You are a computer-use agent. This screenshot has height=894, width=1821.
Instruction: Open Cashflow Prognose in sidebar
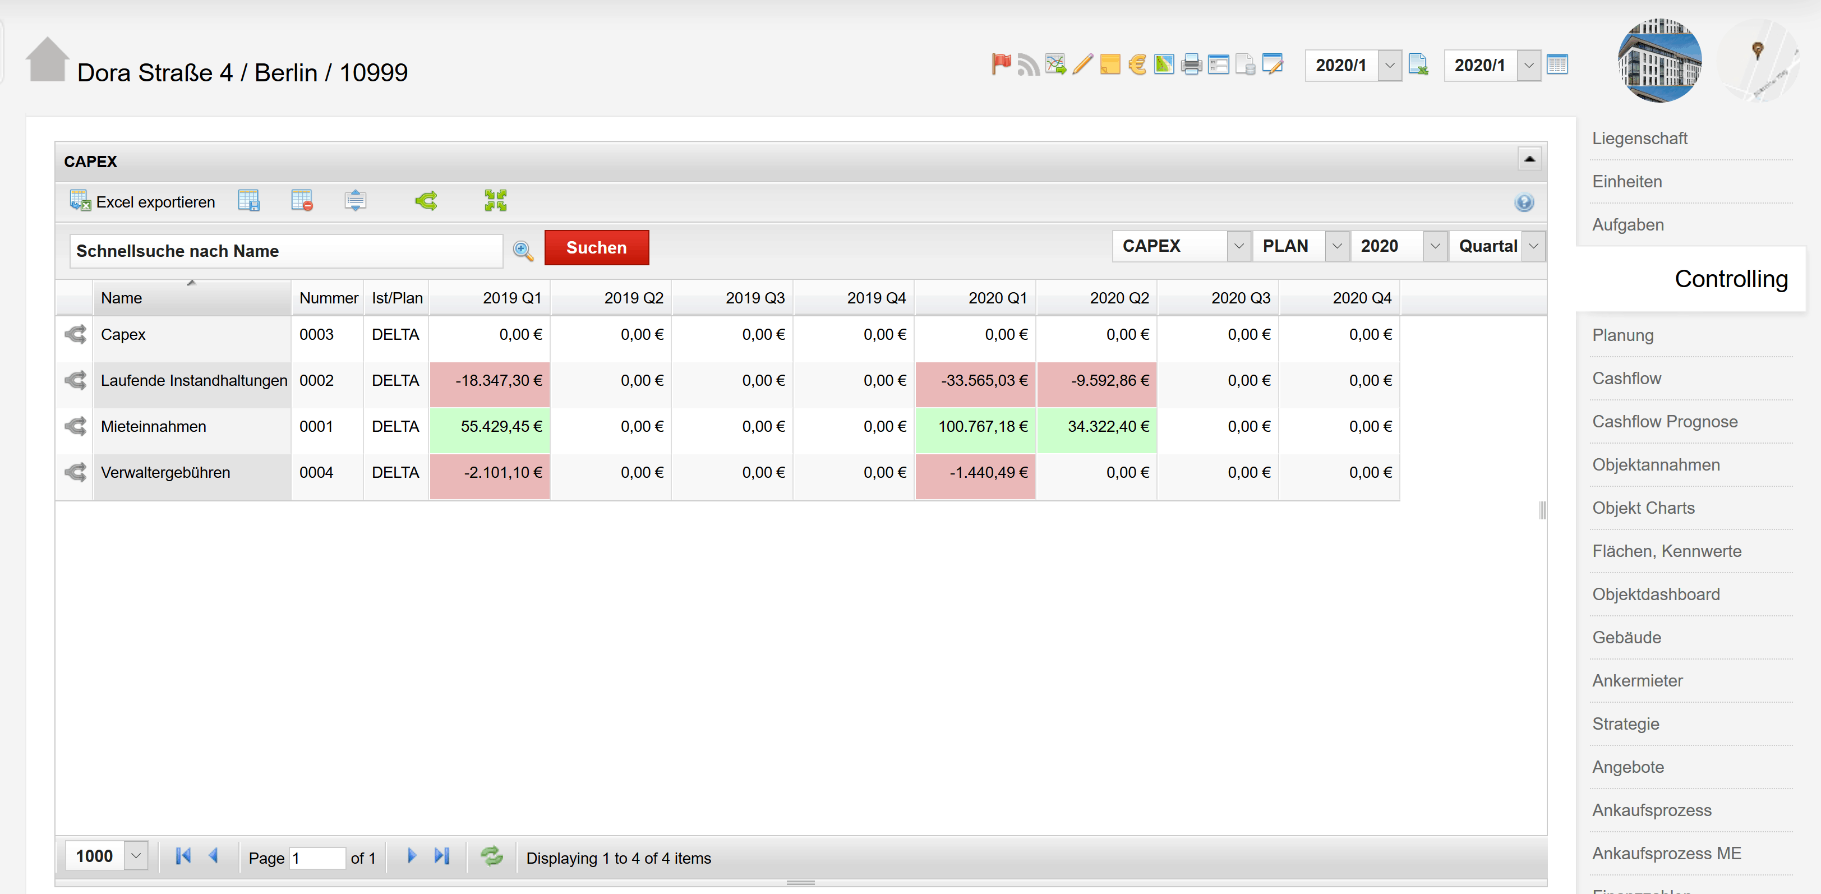tap(1665, 422)
